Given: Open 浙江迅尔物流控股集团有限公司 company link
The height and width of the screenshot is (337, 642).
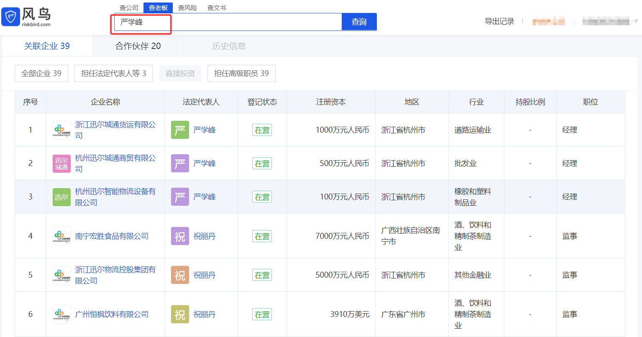Looking at the screenshot, I should pos(115,275).
